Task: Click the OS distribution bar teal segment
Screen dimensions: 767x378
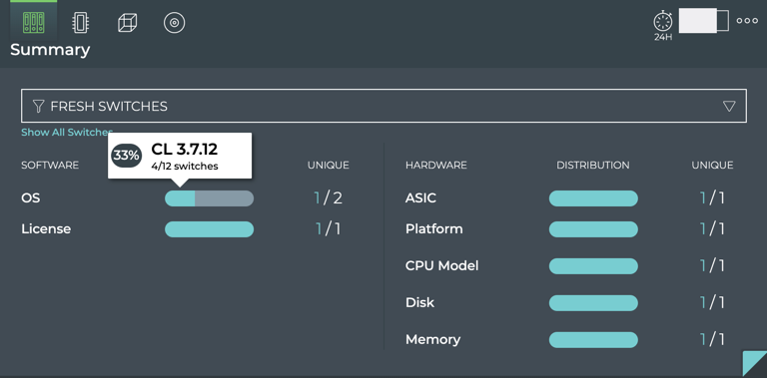Action: tap(180, 198)
